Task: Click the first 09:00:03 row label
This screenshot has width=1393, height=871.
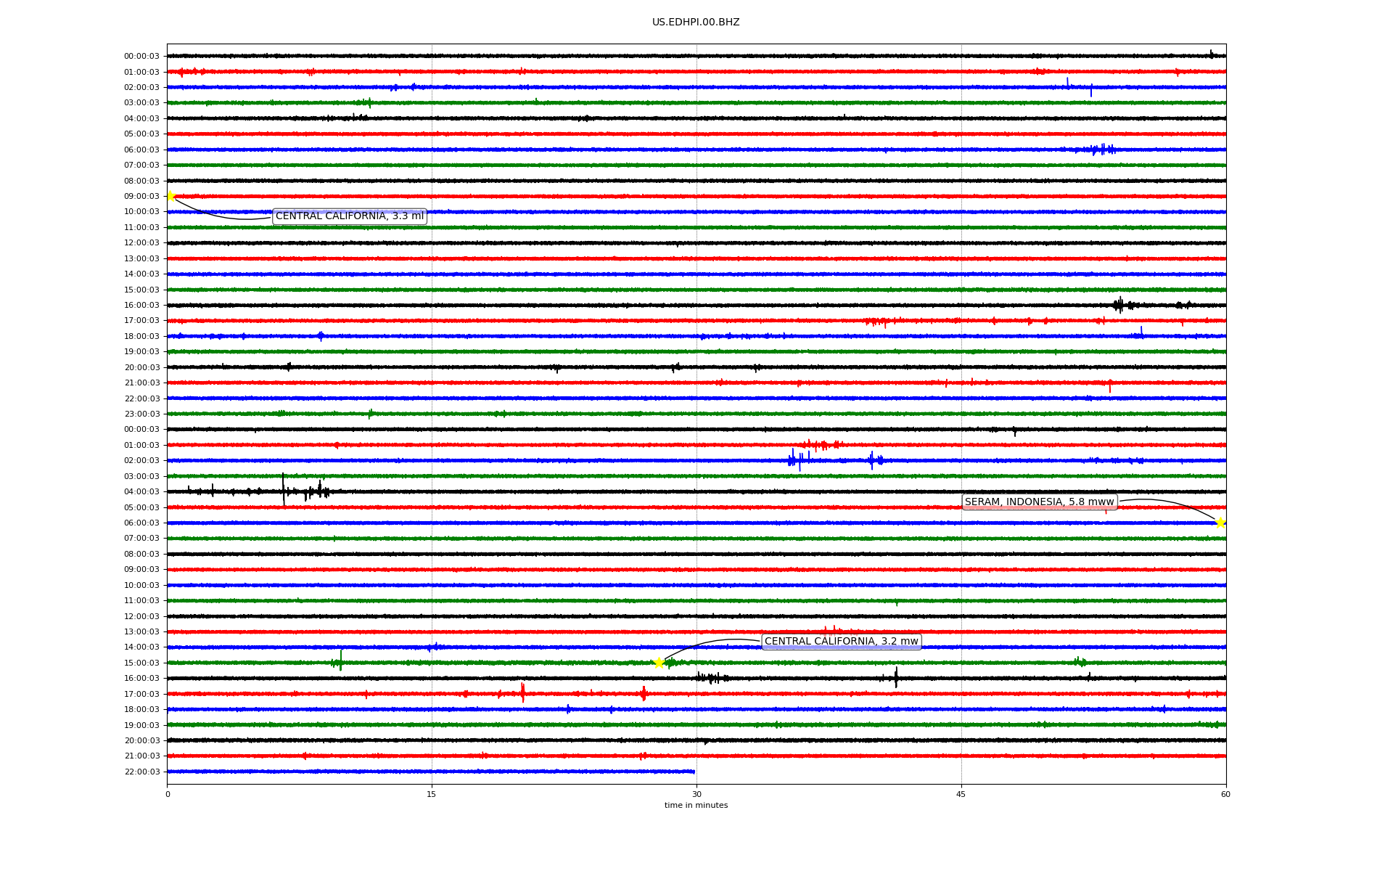Action: 141,197
